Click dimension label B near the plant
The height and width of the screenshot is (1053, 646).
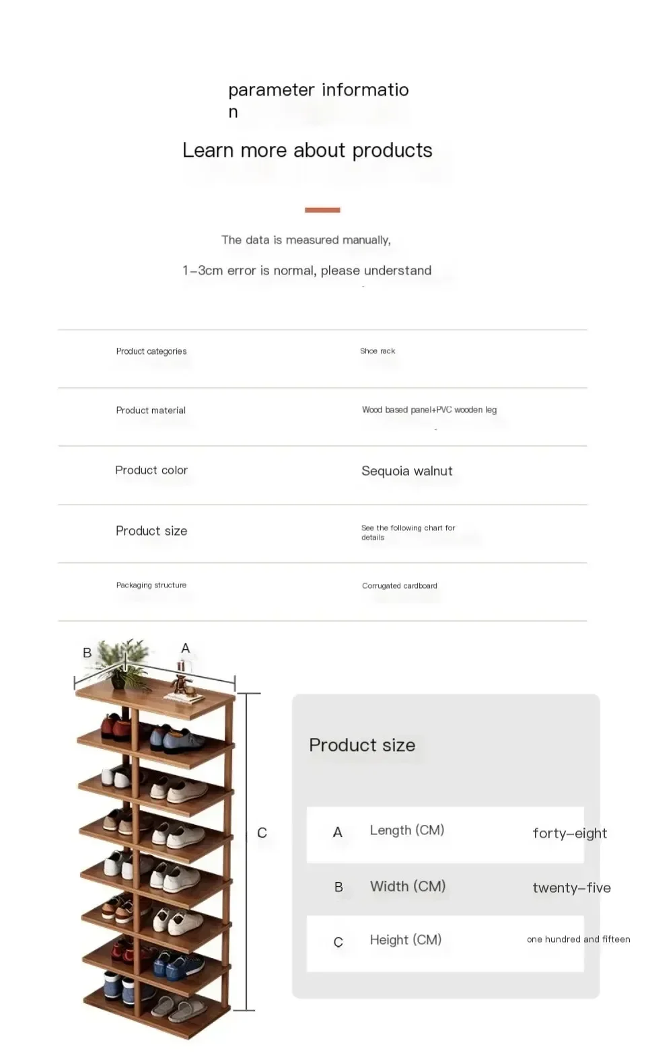click(x=87, y=653)
